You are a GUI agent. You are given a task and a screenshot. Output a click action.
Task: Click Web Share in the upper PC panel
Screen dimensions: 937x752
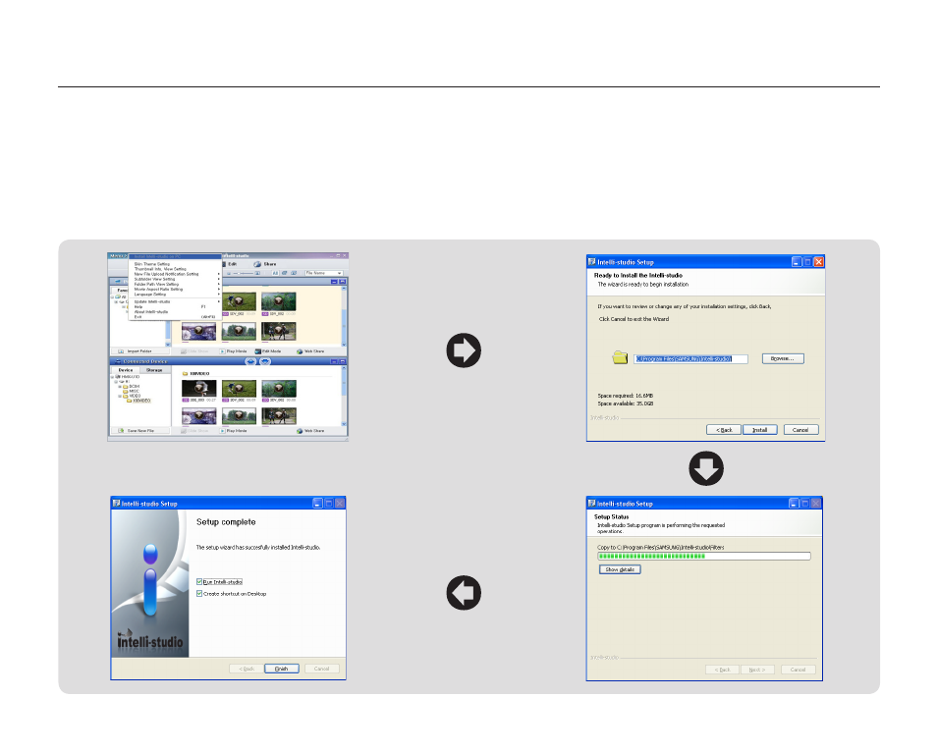310,351
